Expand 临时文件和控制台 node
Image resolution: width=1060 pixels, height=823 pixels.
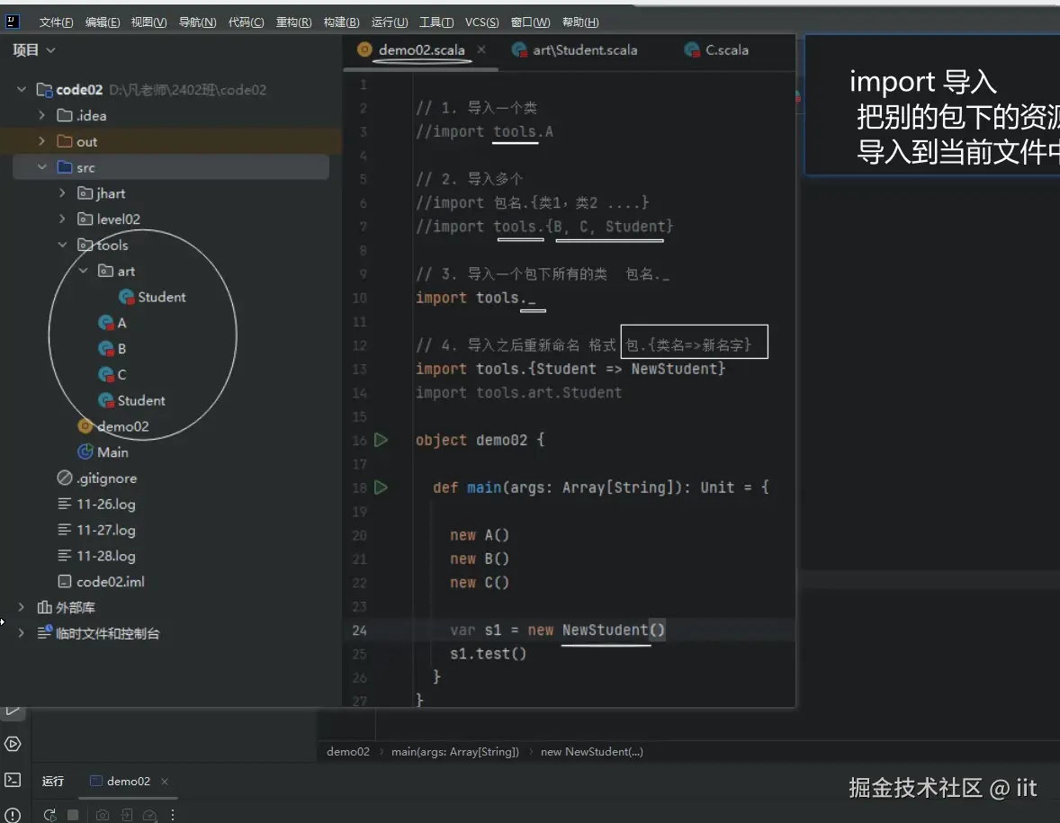click(22, 633)
